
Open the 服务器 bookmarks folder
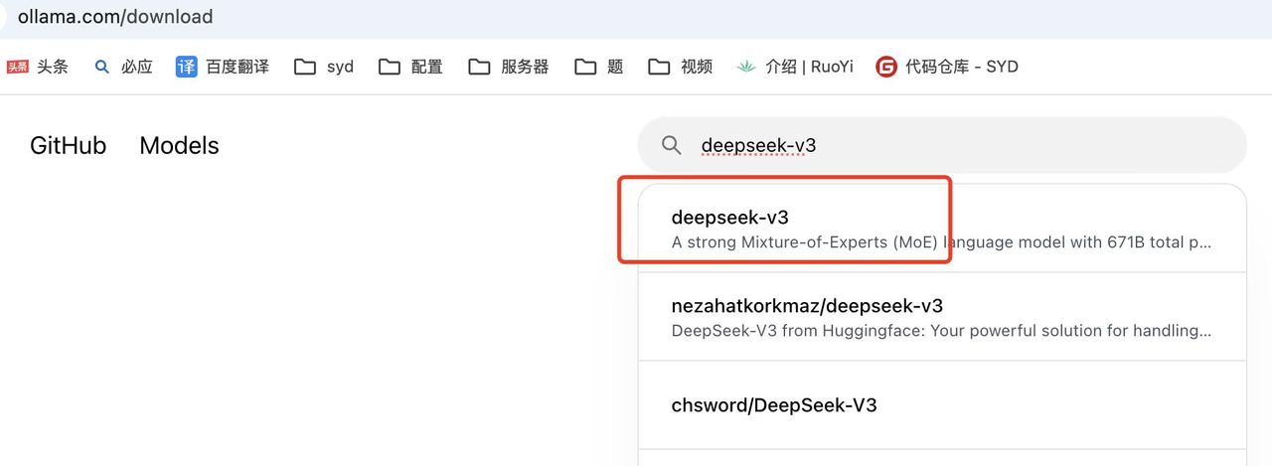tap(509, 67)
